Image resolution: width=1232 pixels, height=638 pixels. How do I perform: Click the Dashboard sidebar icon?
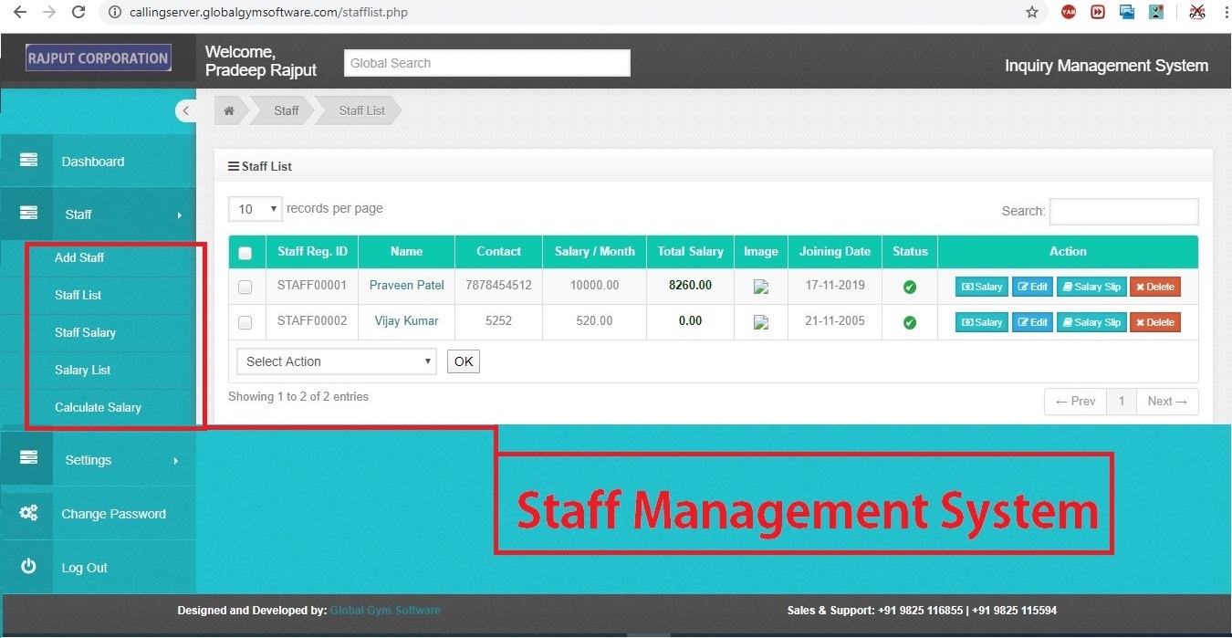[27, 161]
